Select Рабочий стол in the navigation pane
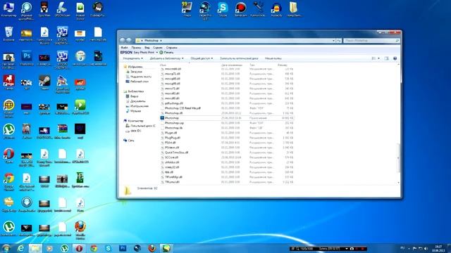Image resolution: width=451 pixels, height=253 pixels. click(x=140, y=82)
